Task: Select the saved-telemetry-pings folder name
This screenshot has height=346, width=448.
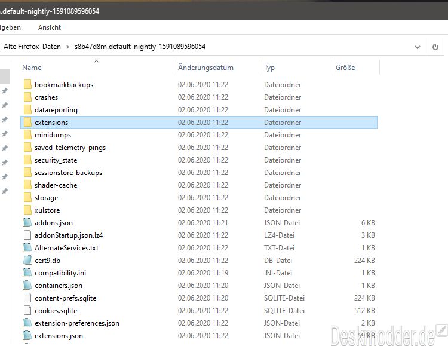Action: [70, 148]
